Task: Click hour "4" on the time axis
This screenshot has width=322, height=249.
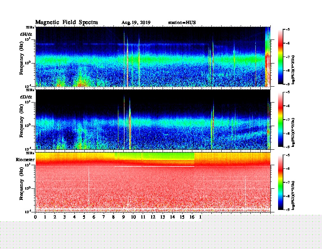Action: coord(74,217)
